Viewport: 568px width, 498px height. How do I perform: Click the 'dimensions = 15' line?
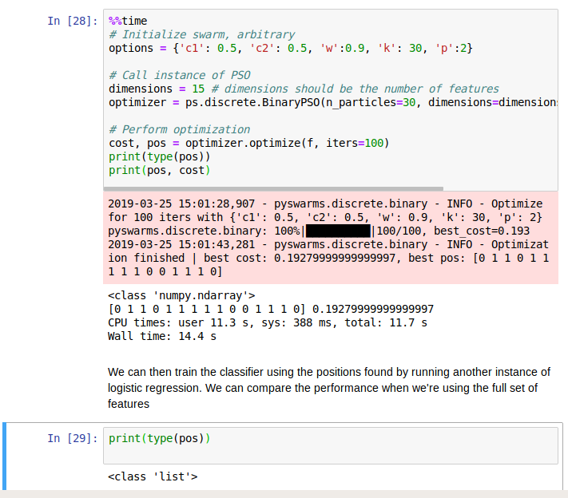[x=304, y=89]
